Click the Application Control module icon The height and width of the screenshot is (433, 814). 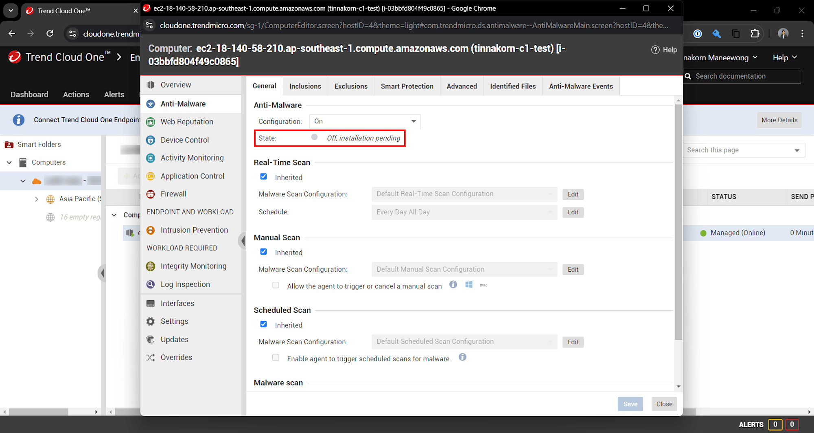(151, 176)
